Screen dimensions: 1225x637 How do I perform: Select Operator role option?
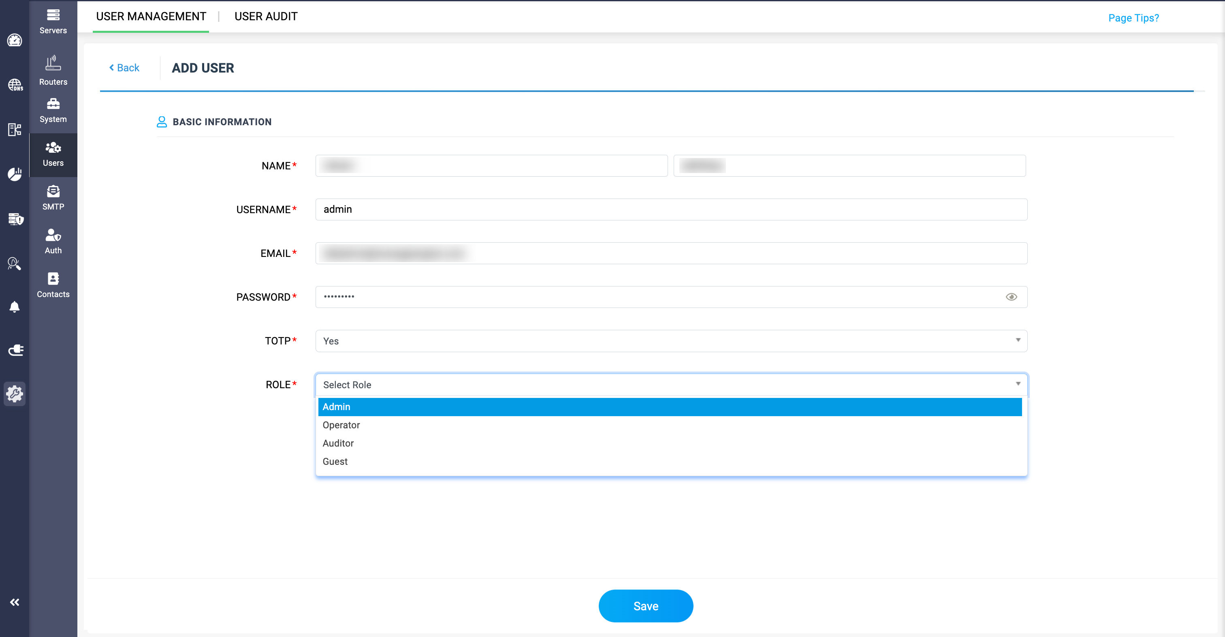[341, 425]
